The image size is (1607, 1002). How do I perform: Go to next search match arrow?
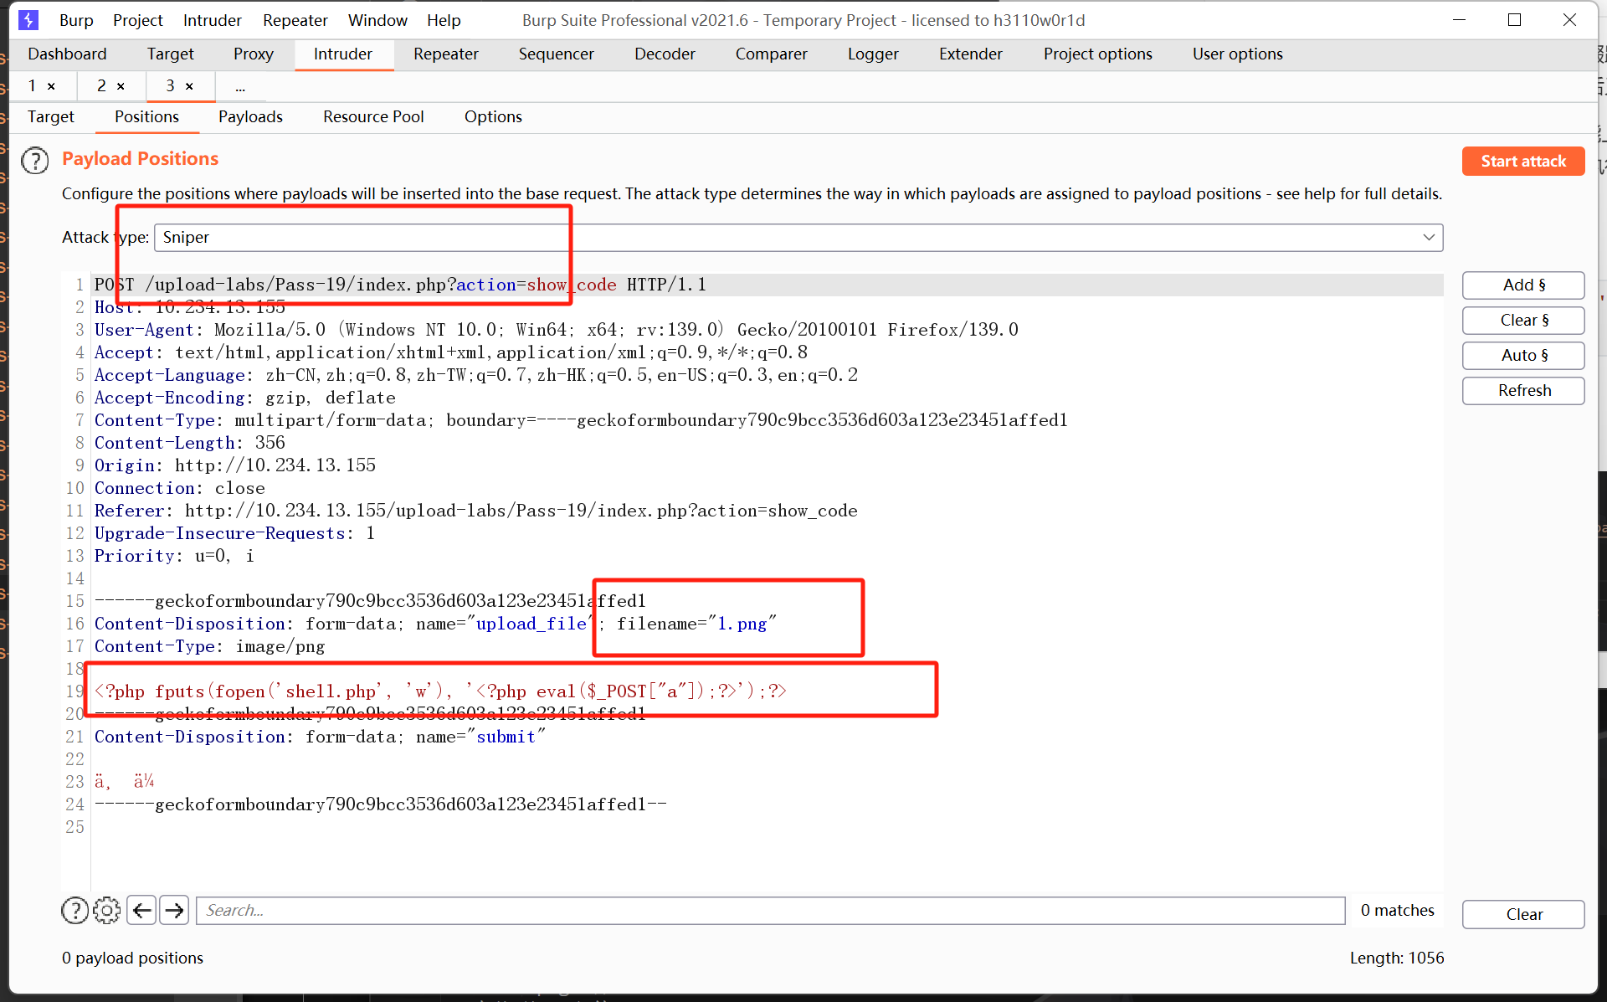tap(174, 910)
